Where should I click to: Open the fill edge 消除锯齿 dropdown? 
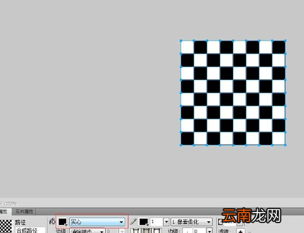point(88,231)
